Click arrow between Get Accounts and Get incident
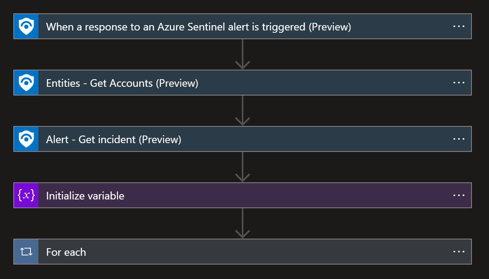This screenshot has height=279, width=489. coord(243,111)
